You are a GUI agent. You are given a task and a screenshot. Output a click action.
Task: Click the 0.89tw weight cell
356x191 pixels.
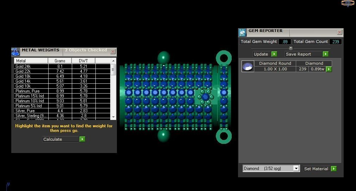(x=317, y=69)
